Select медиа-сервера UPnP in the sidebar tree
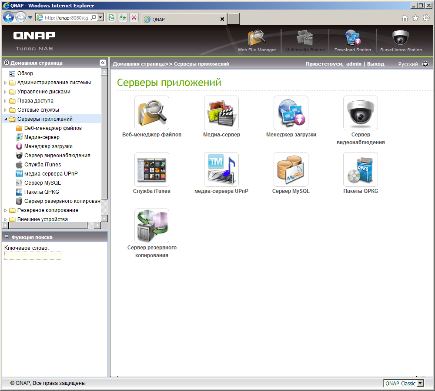Screen dimensions: 435x391 (51, 174)
